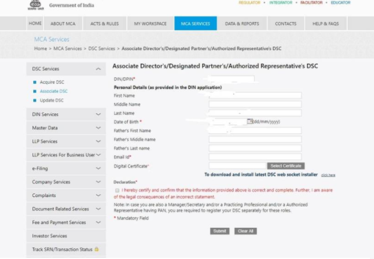
Task: Expand the DIN Services section
Action: 98,115
